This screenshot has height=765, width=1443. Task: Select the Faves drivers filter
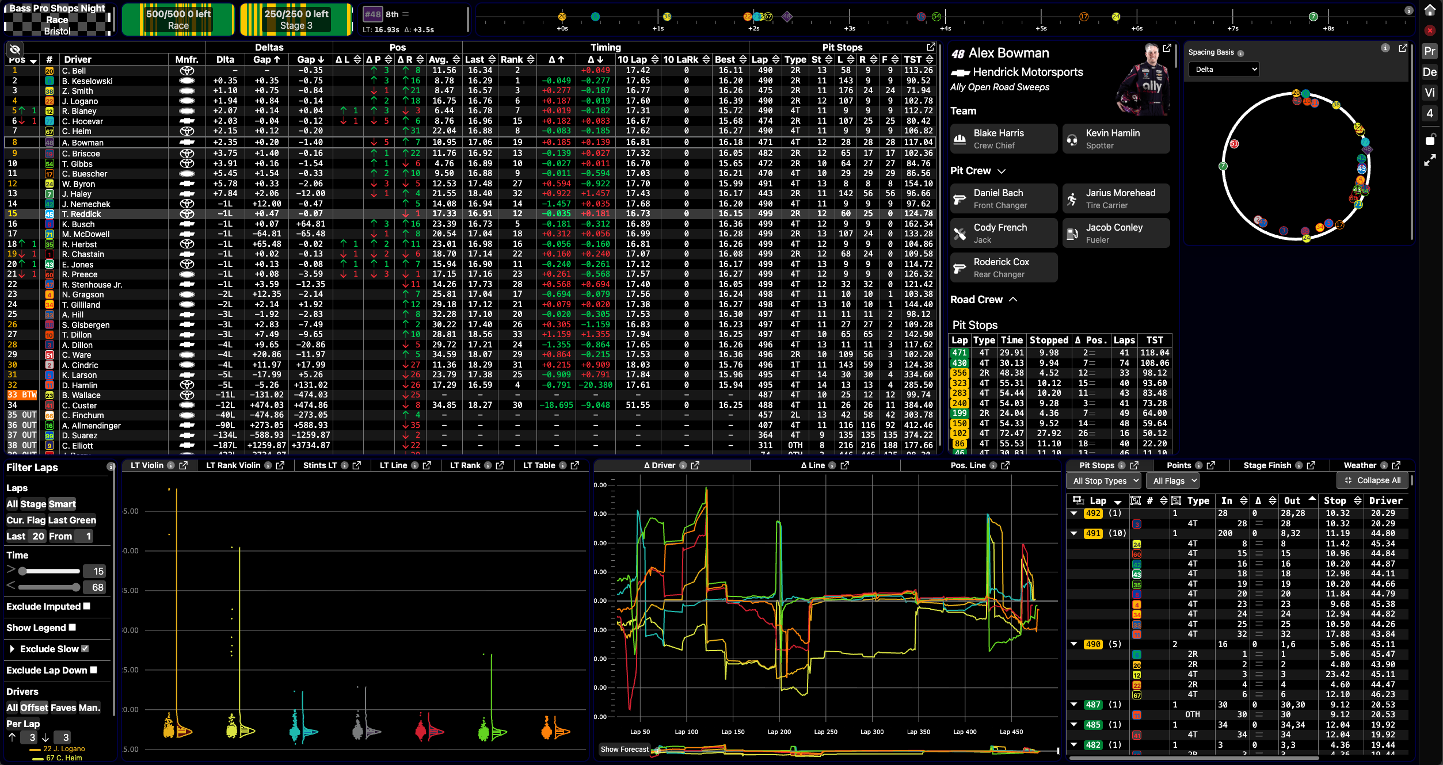pyautogui.click(x=63, y=707)
